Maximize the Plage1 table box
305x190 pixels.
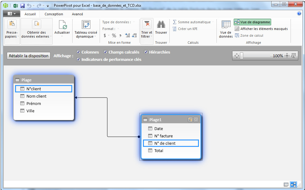pyautogui.click(x=196, y=120)
